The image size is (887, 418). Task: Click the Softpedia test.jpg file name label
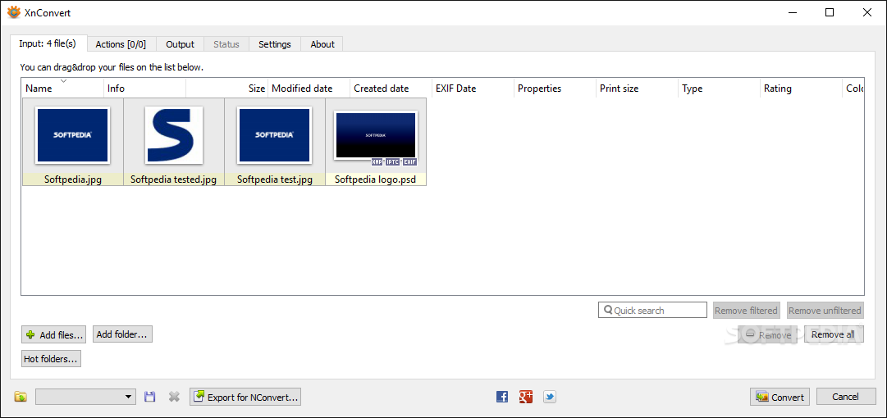pos(274,179)
